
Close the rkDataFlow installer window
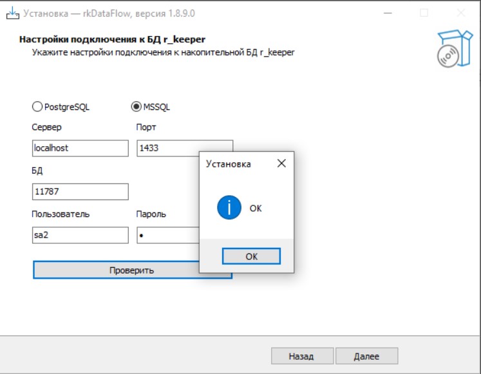point(460,12)
